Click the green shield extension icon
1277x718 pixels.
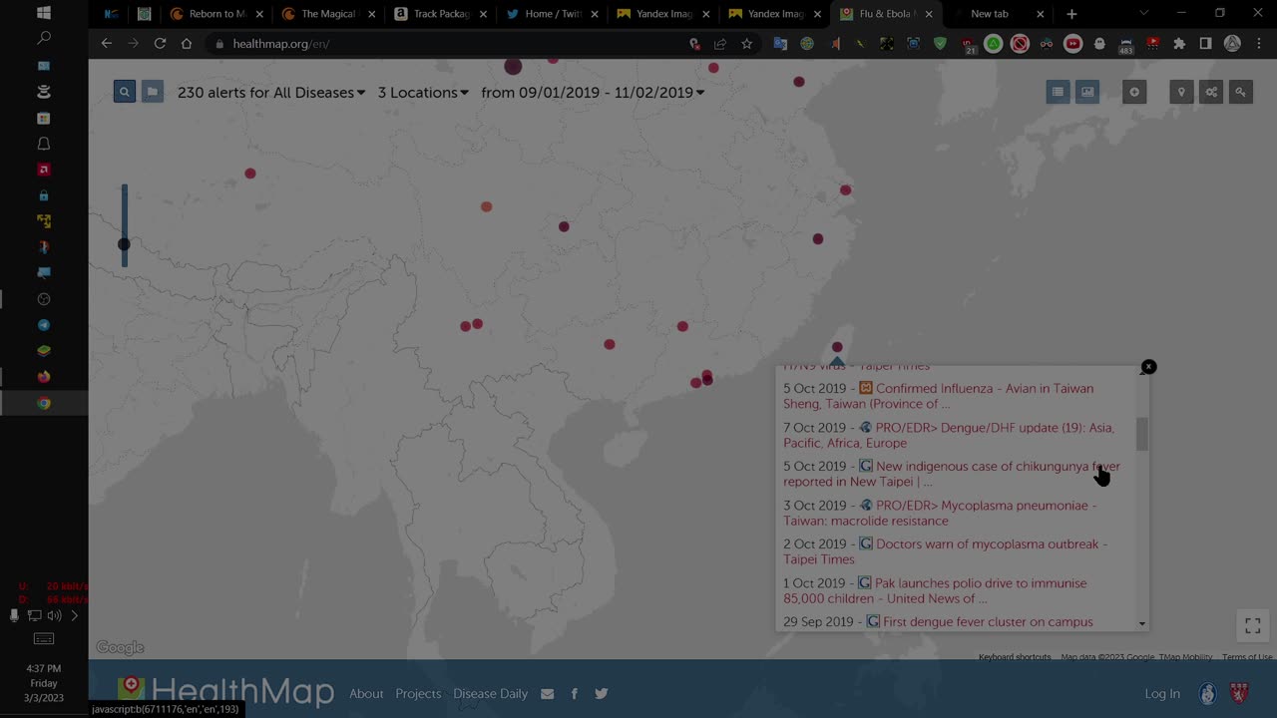coord(940,44)
